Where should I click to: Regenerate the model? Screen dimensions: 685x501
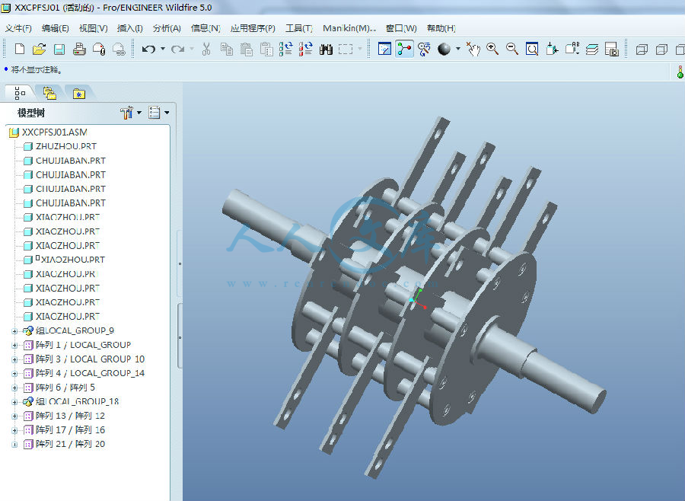point(285,49)
